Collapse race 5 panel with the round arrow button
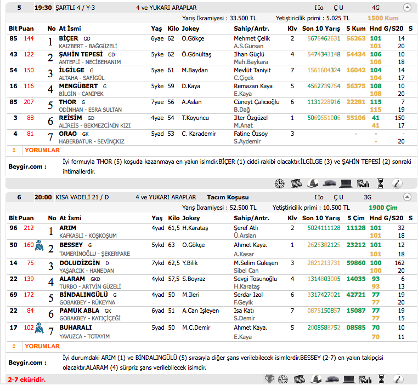 click(x=406, y=8)
